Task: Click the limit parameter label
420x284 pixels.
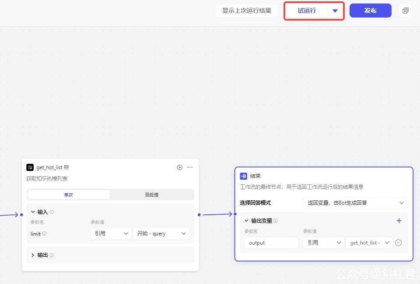Action: pyautogui.click(x=35, y=234)
